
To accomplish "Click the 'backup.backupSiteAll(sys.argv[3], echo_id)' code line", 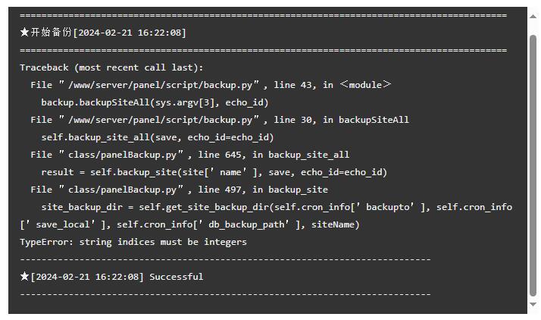I will 155,102.
